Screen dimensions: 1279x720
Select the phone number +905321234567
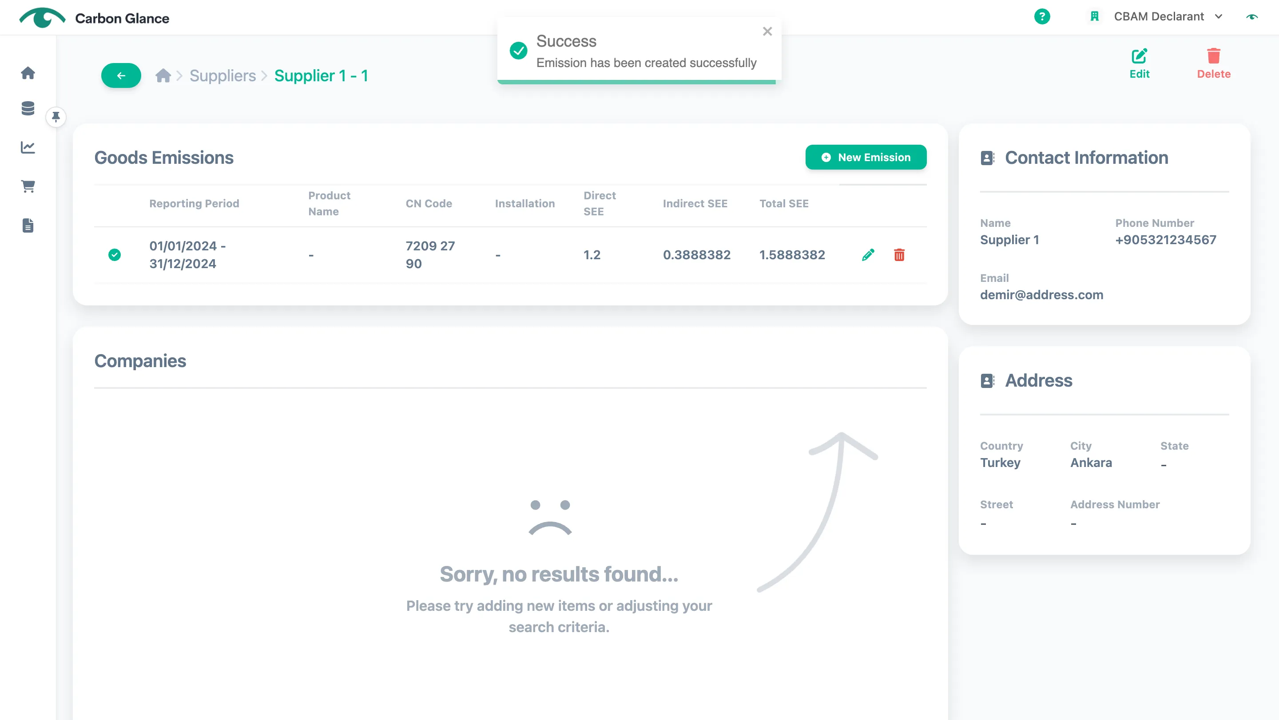coord(1166,240)
